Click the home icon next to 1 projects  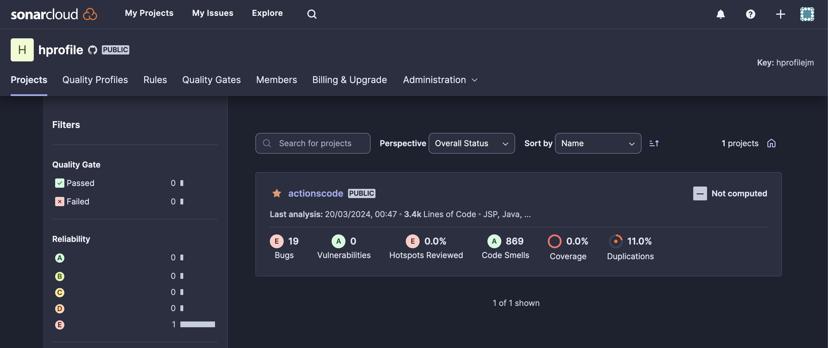tap(771, 143)
